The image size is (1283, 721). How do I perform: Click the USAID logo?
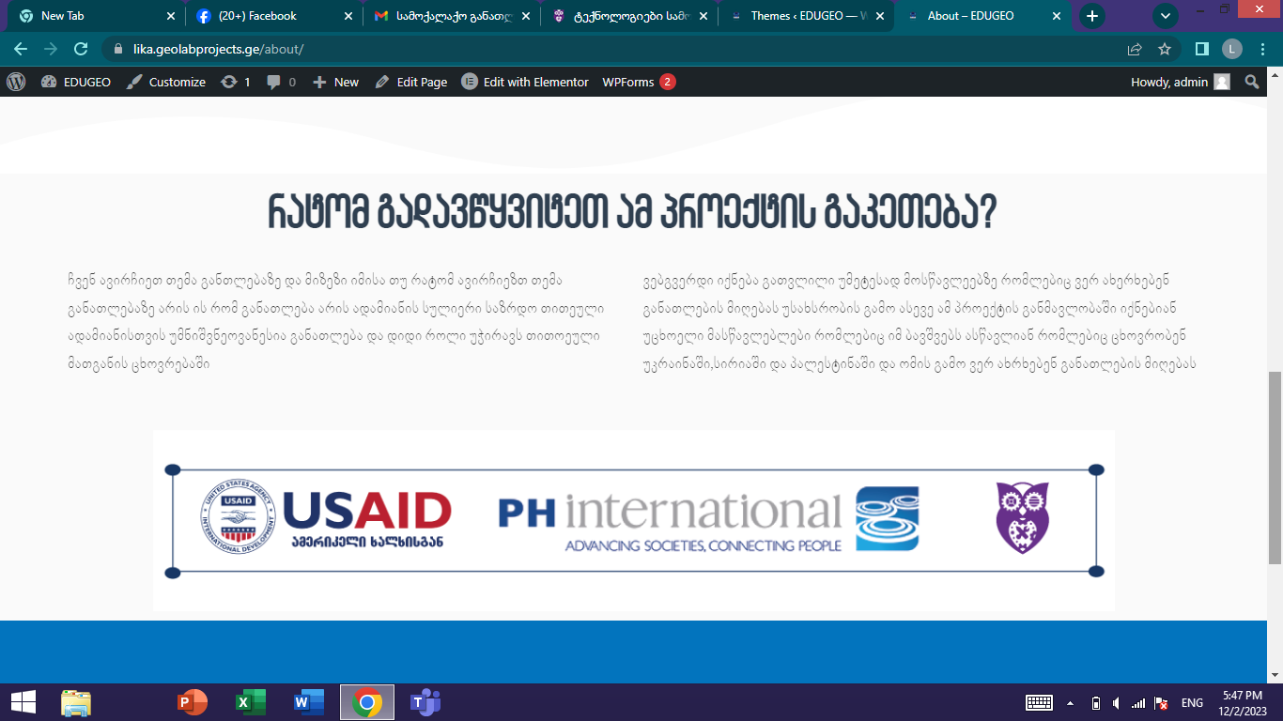pyautogui.click(x=326, y=518)
